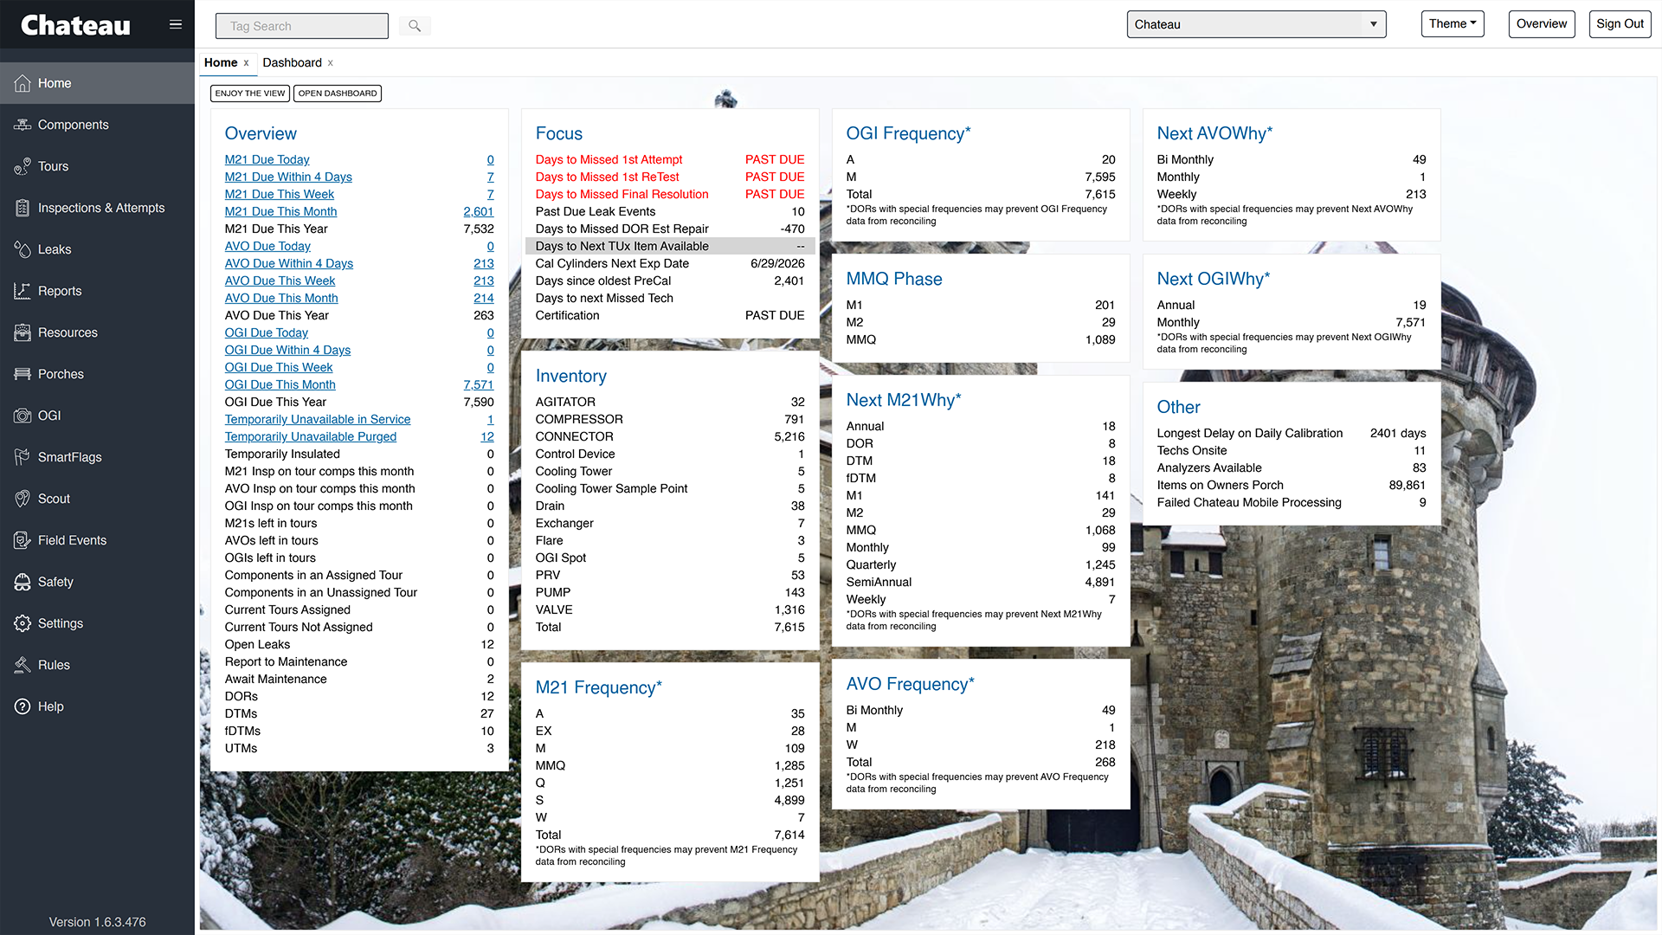The height and width of the screenshot is (935, 1662).
Task: Open the M21 Due This Month link
Action: click(x=280, y=211)
